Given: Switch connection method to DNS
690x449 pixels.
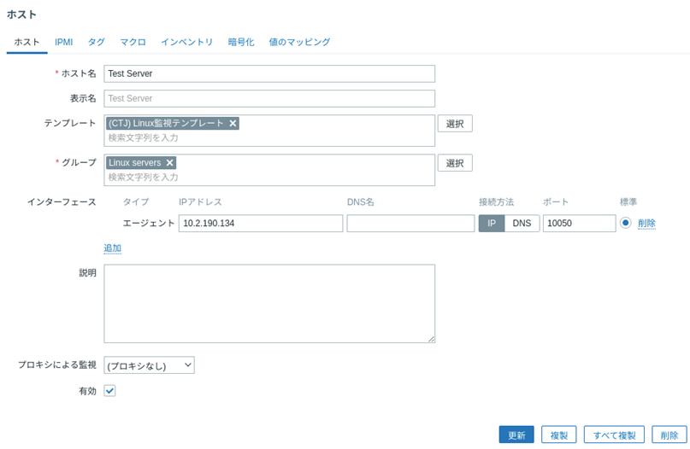Looking at the screenshot, I should [x=521, y=224].
